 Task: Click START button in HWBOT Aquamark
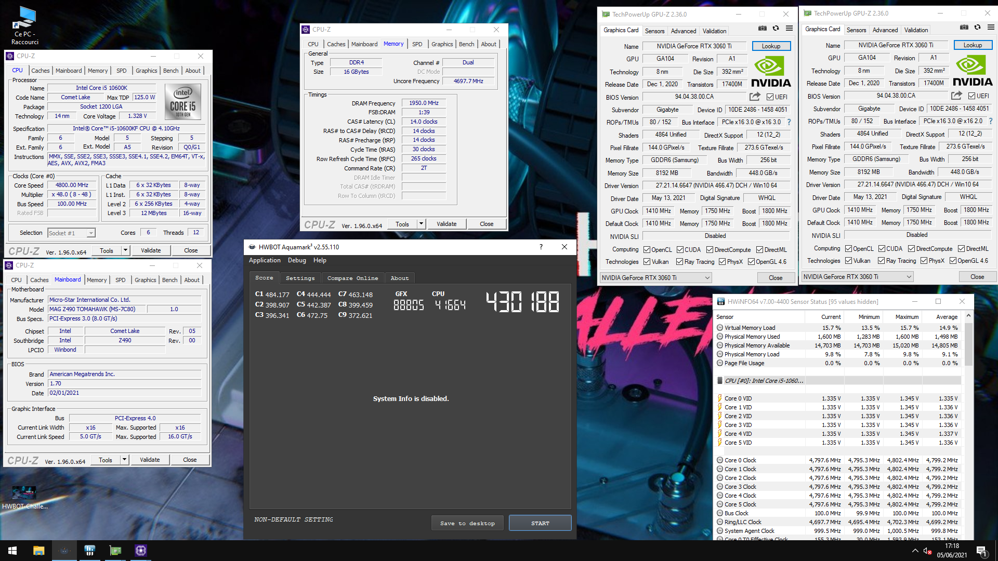coord(540,523)
